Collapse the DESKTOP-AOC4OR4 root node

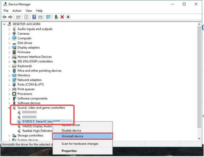point(4,24)
